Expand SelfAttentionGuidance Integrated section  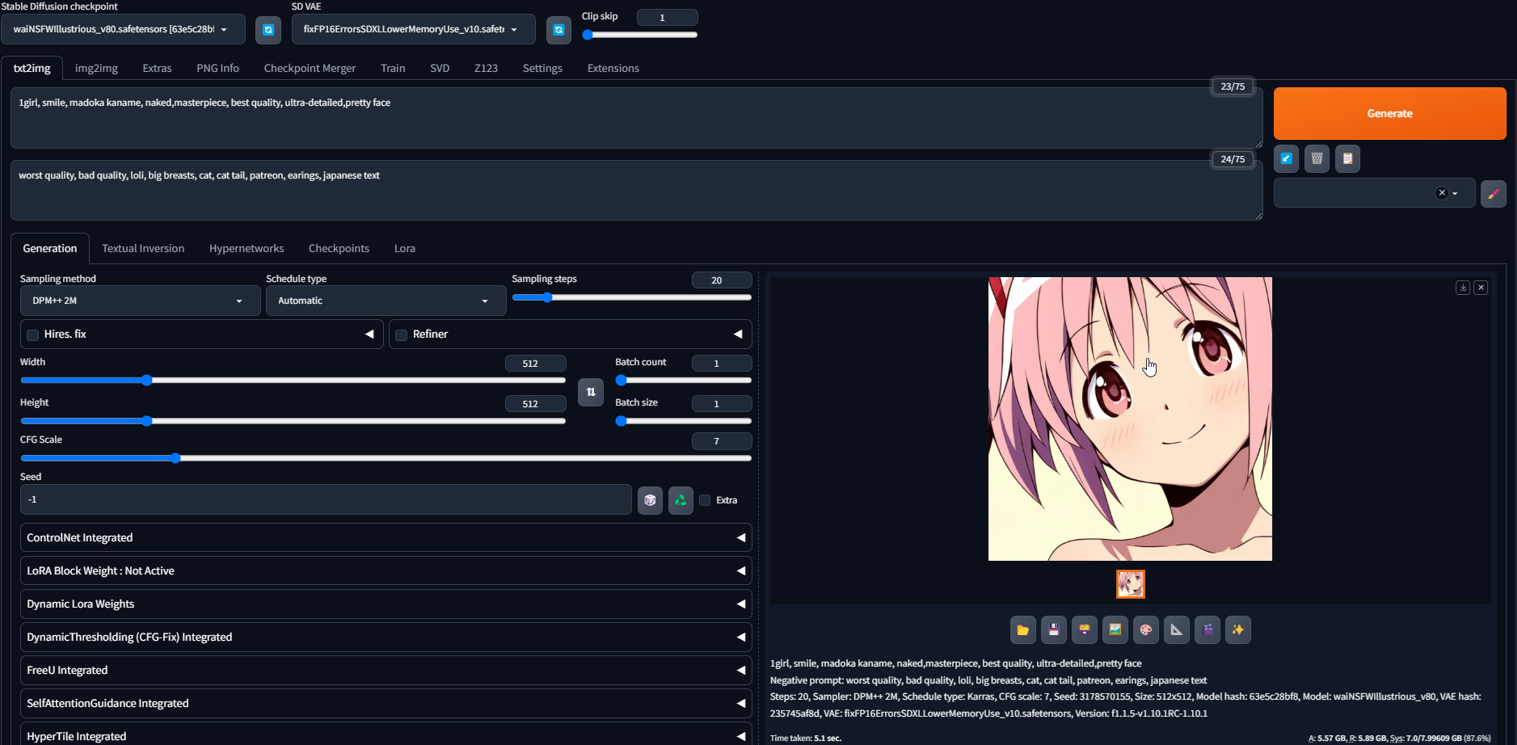point(386,703)
